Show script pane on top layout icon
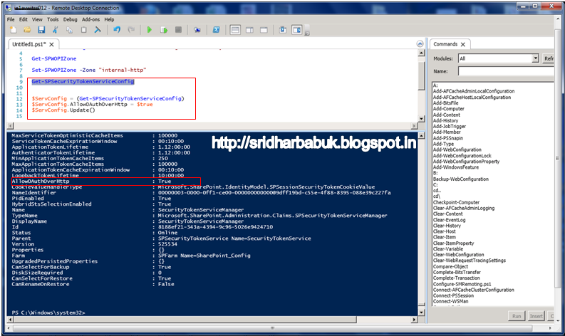Image resolution: width=565 pixels, height=336 pixels. click(235, 30)
